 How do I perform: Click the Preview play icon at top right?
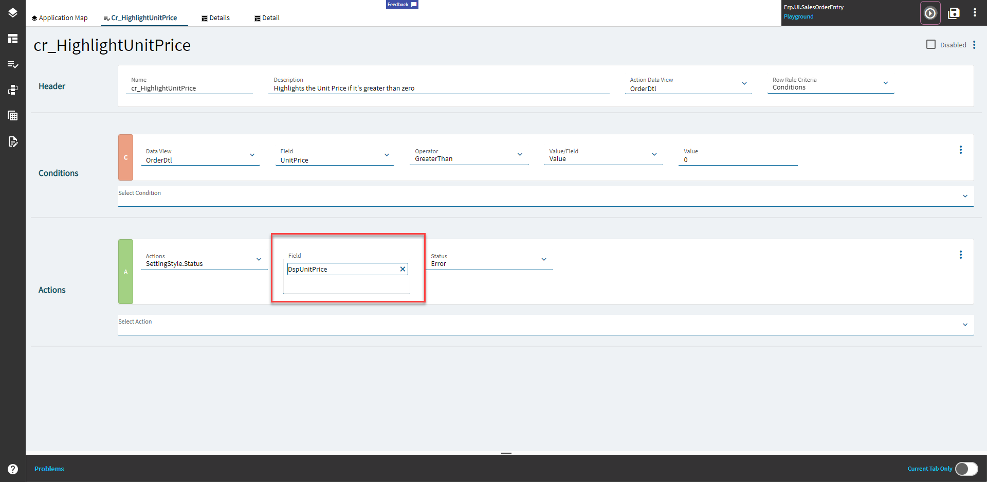930,13
